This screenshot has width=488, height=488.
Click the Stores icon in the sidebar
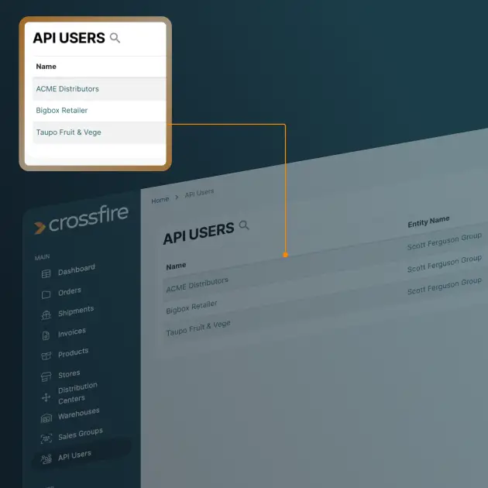[46, 376]
